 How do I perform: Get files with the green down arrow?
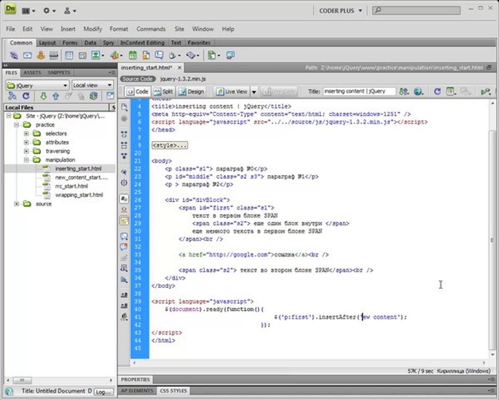43,96
